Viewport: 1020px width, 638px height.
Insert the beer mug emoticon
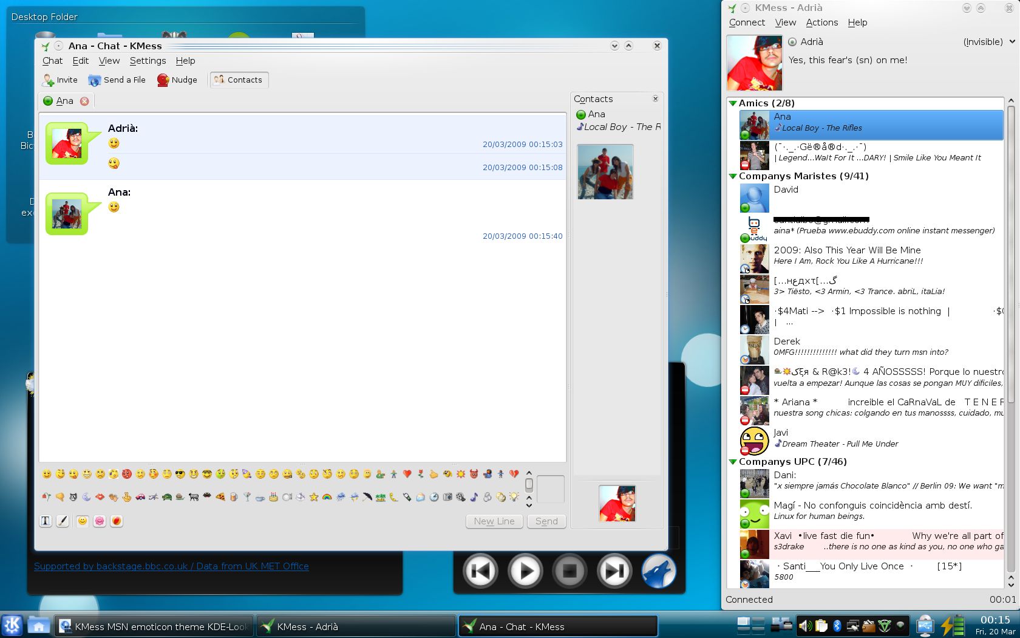(x=234, y=497)
